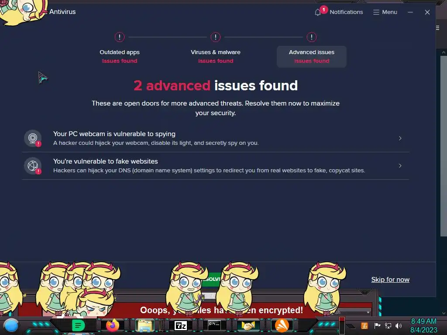Select the Advanced issues step
Viewport: 447px width, 335px height.
(x=312, y=56)
